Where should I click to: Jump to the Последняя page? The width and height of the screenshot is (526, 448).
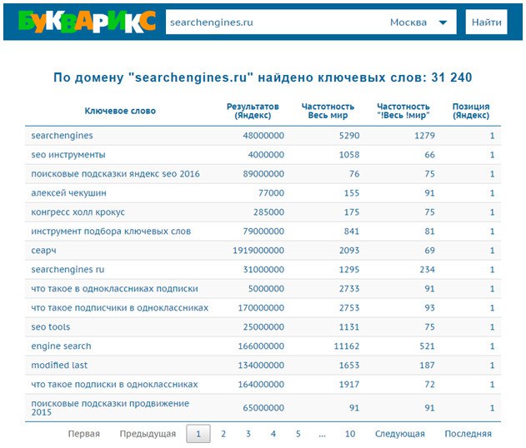(x=468, y=434)
